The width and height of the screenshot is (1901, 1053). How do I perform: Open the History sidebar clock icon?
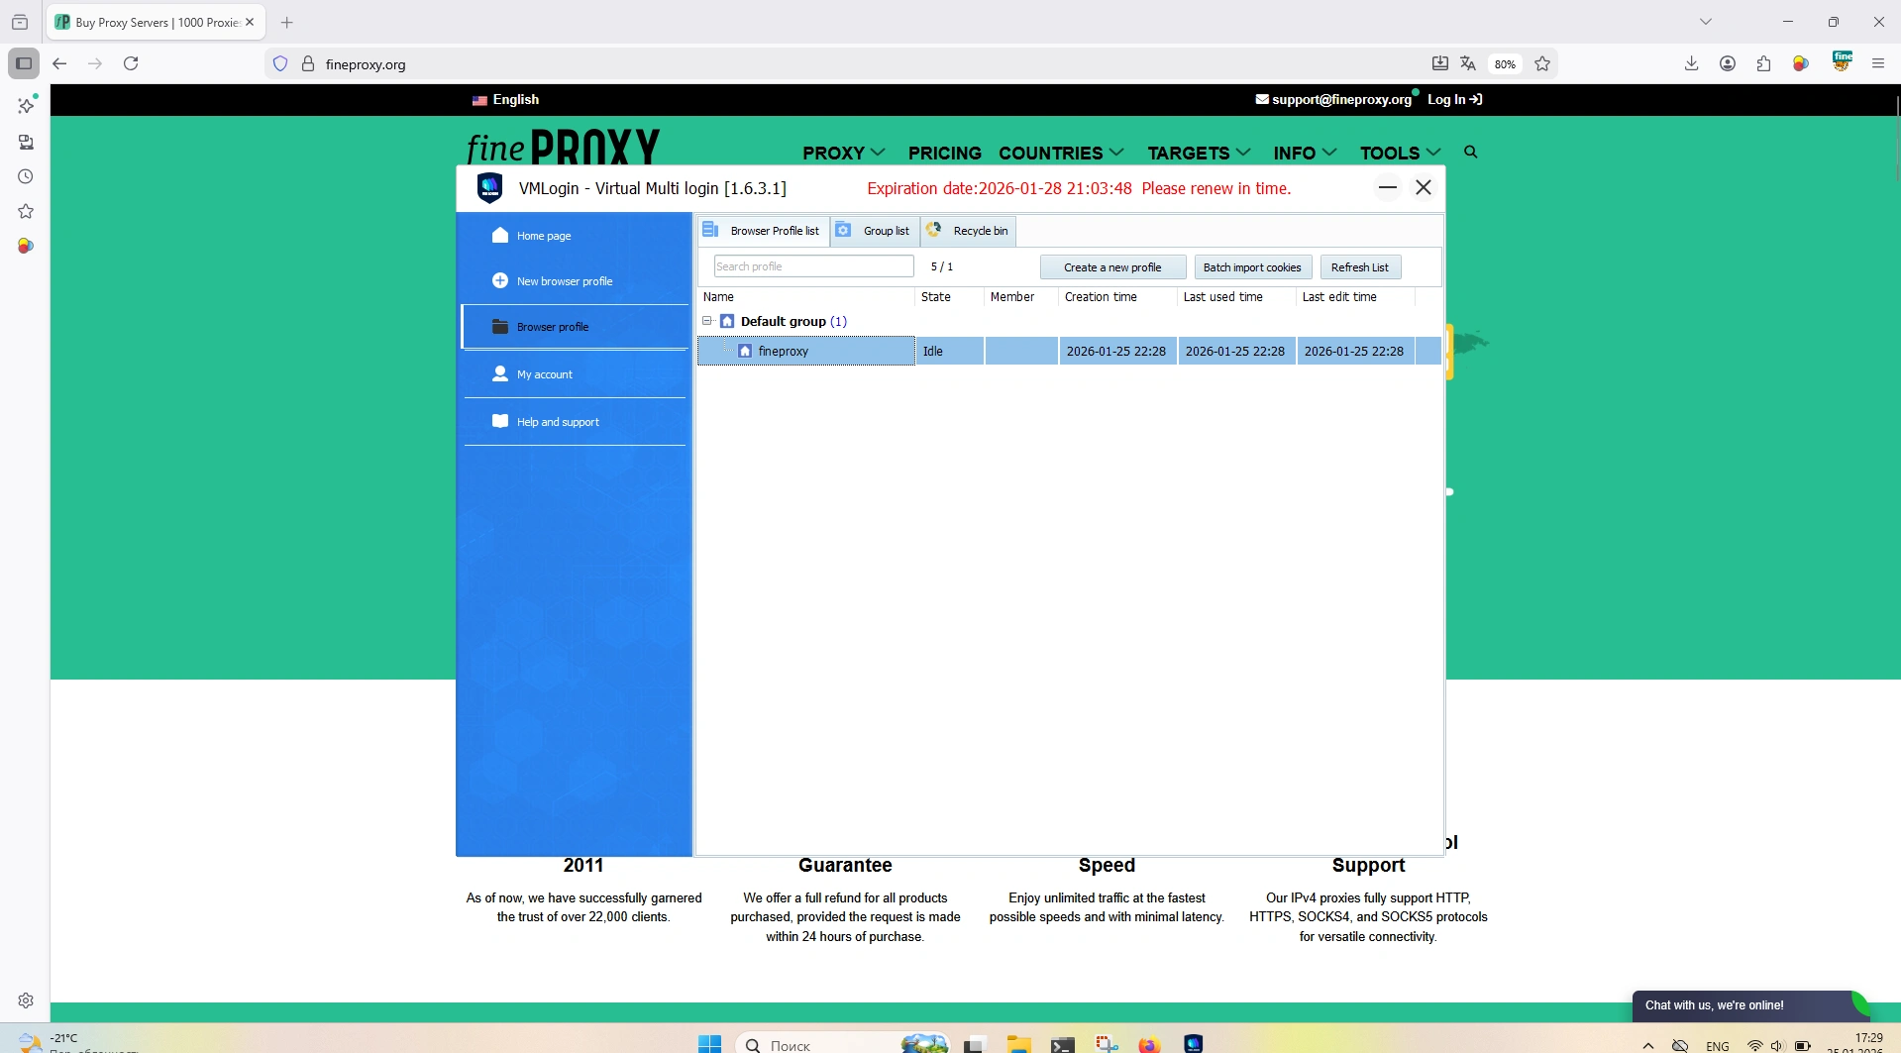(x=26, y=176)
